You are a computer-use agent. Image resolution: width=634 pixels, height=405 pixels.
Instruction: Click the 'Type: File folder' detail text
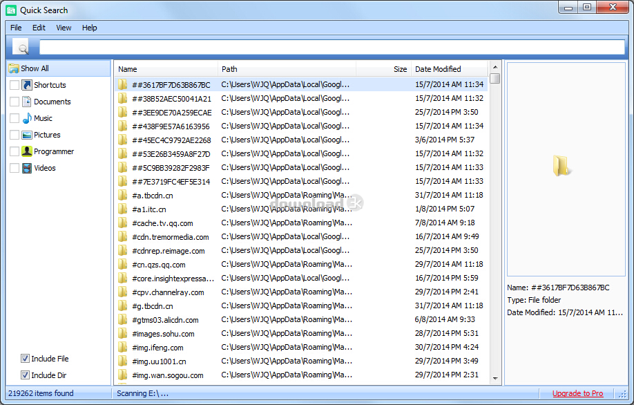pos(534,300)
